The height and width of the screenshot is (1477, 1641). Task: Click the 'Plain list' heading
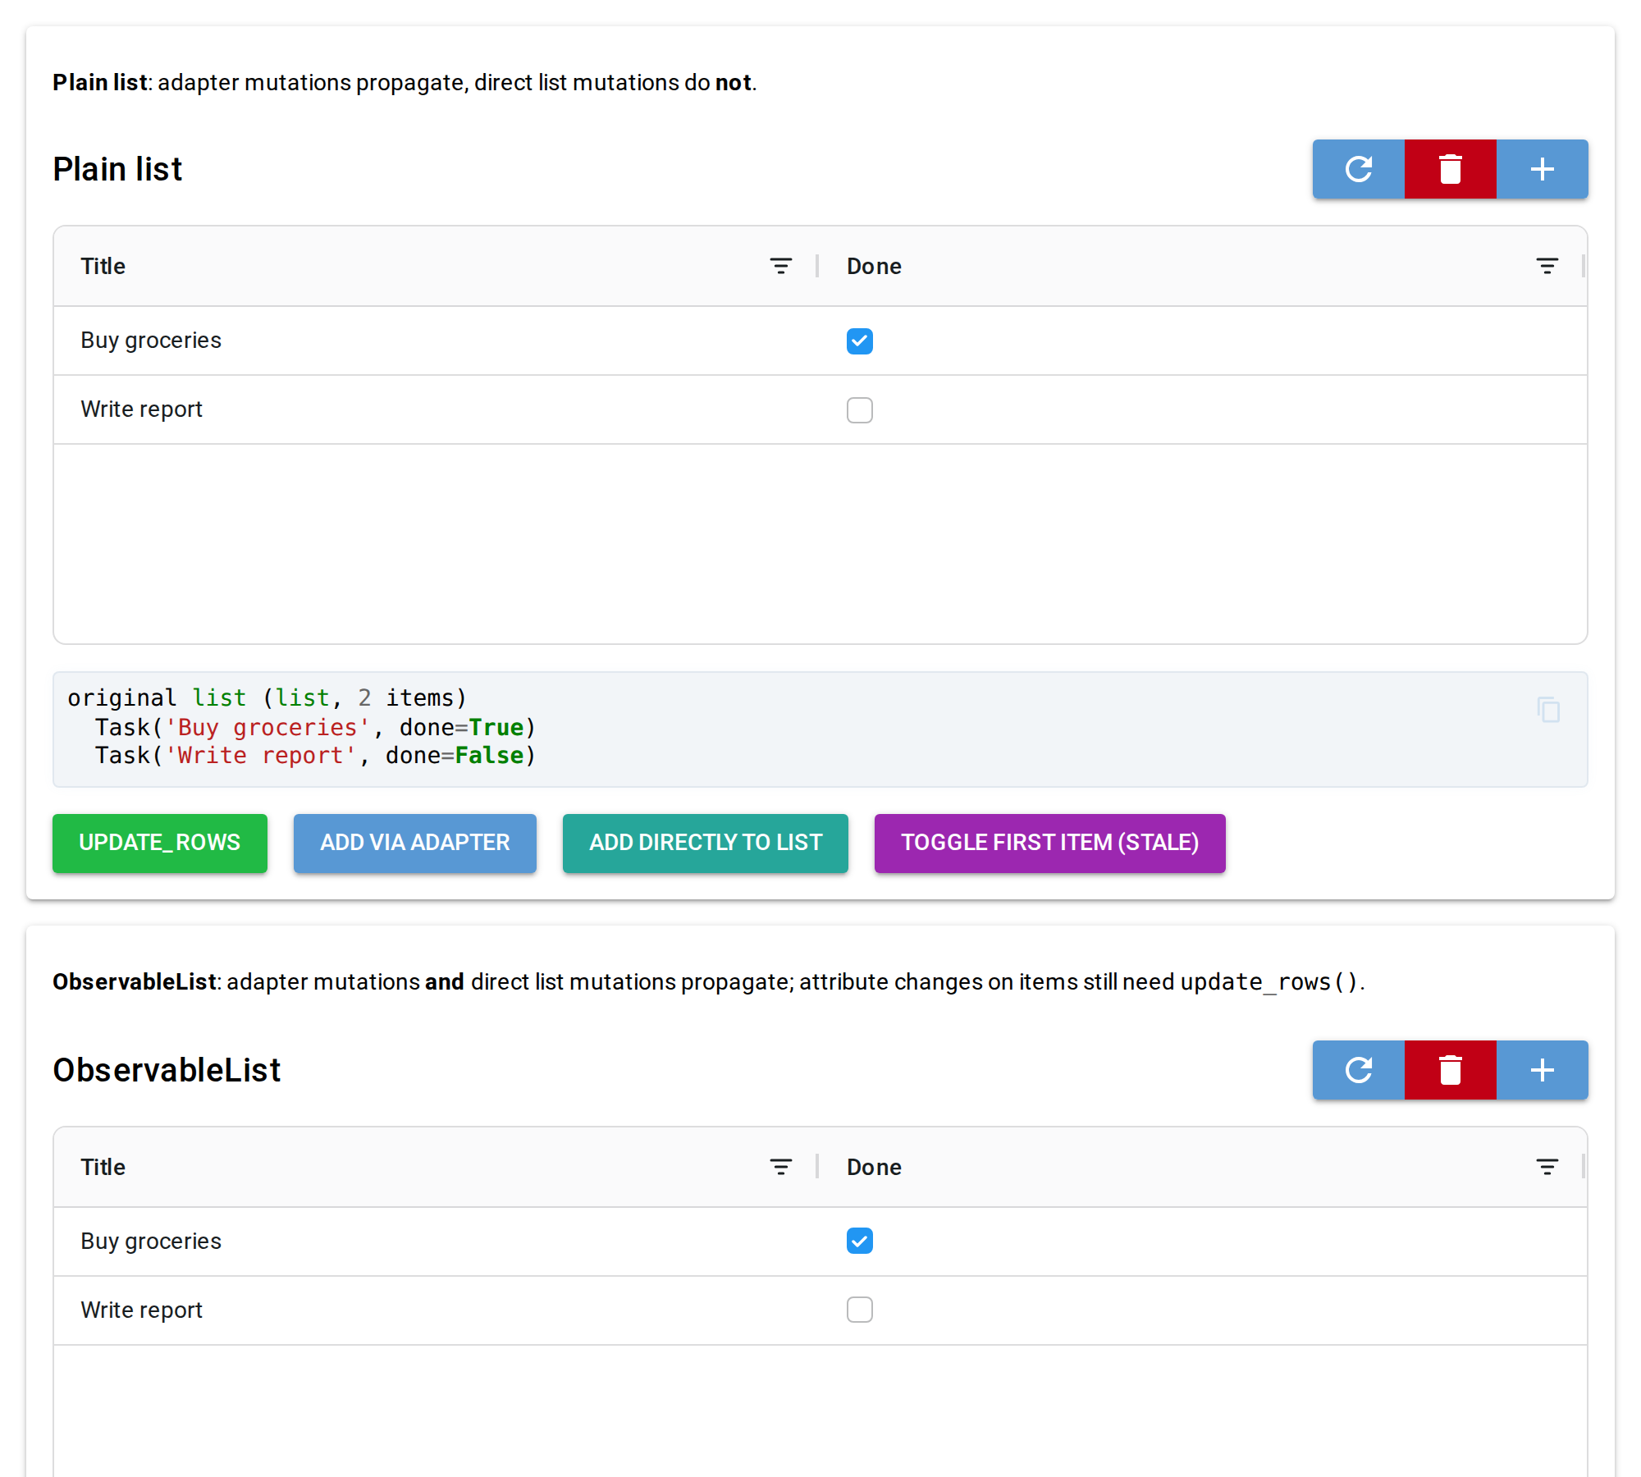point(117,169)
